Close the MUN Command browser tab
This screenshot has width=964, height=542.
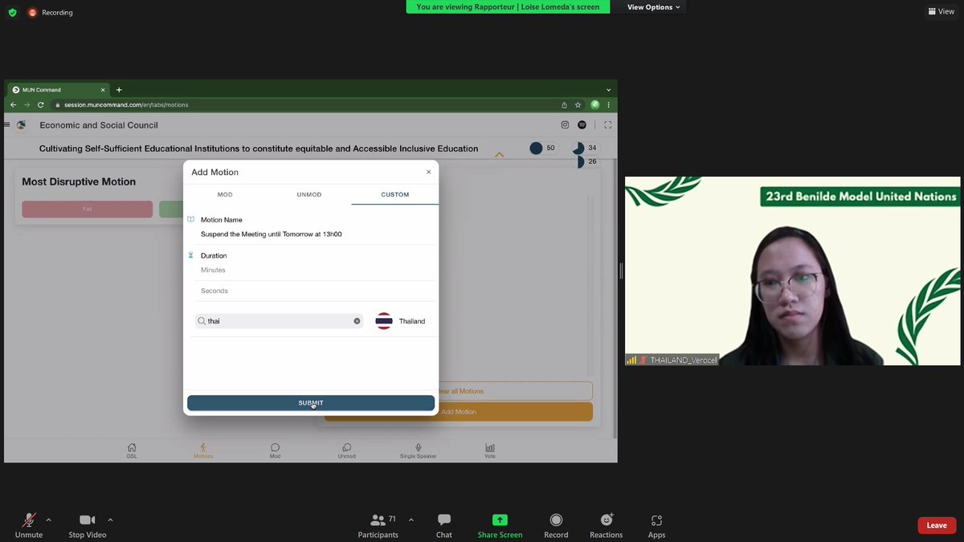[x=103, y=90]
